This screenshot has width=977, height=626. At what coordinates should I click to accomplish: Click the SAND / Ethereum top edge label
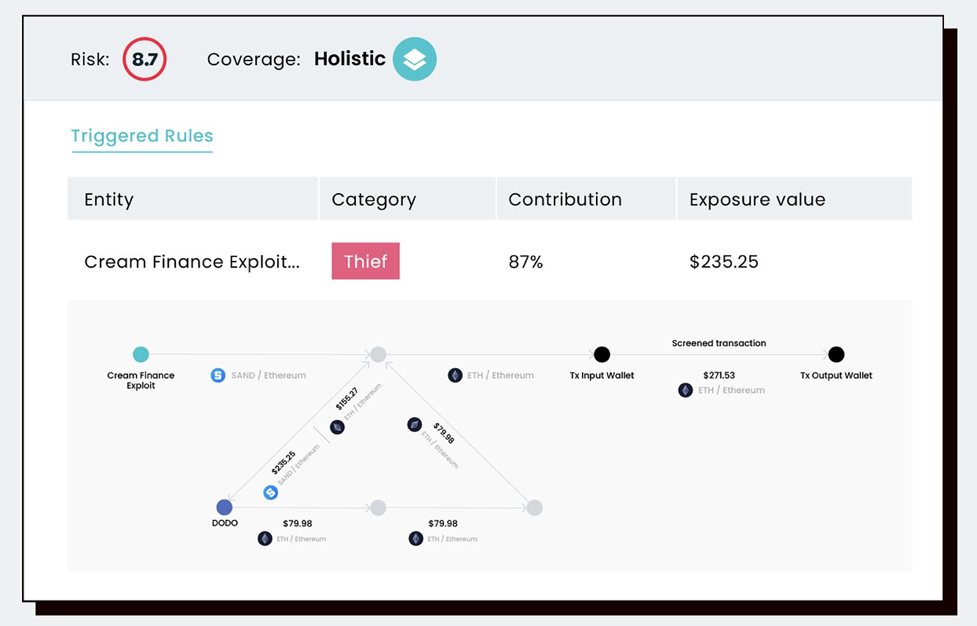tap(269, 376)
